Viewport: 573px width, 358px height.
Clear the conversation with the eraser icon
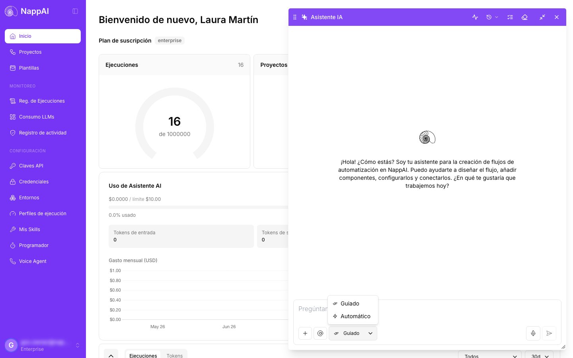click(x=524, y=17)
